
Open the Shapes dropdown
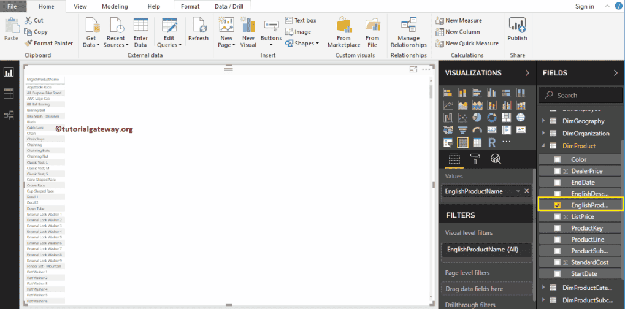(302, 44)
